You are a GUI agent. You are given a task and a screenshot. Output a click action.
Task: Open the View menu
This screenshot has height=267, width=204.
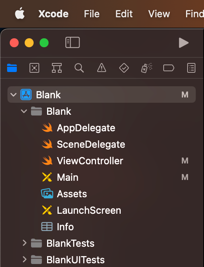tap(159, 14)
